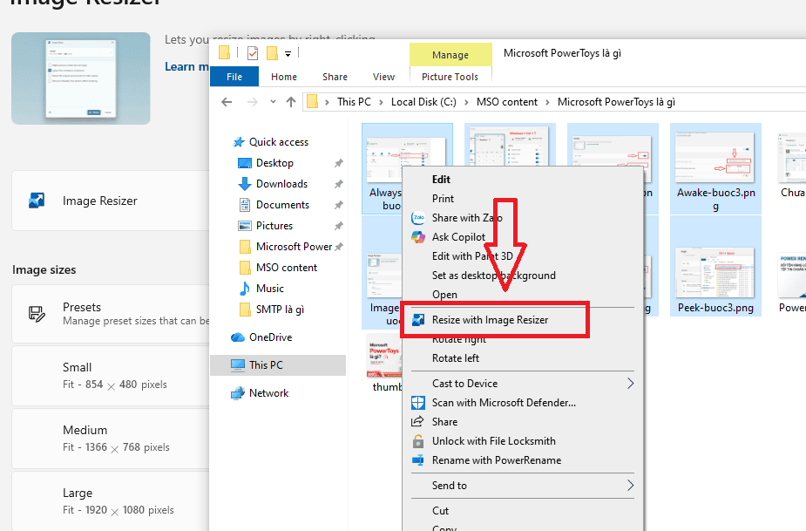This screenshot has width=806, height=531.
Task: Select Print from the context menu
Action: (522, 199)
